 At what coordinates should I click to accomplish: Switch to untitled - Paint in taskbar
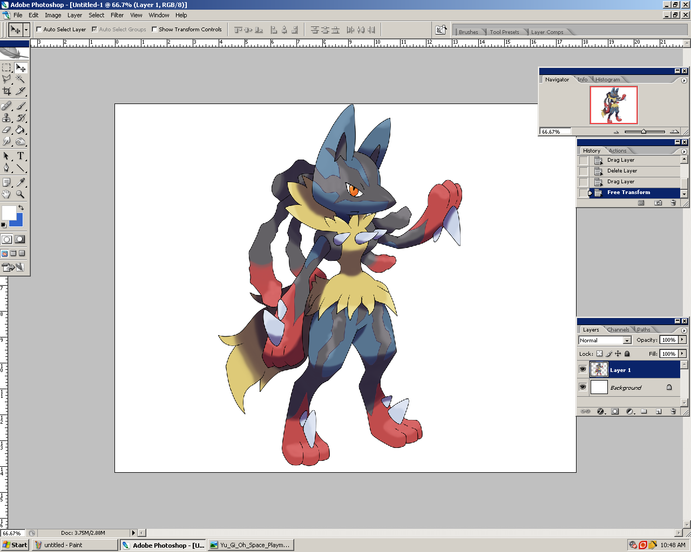tap(74, 545)
